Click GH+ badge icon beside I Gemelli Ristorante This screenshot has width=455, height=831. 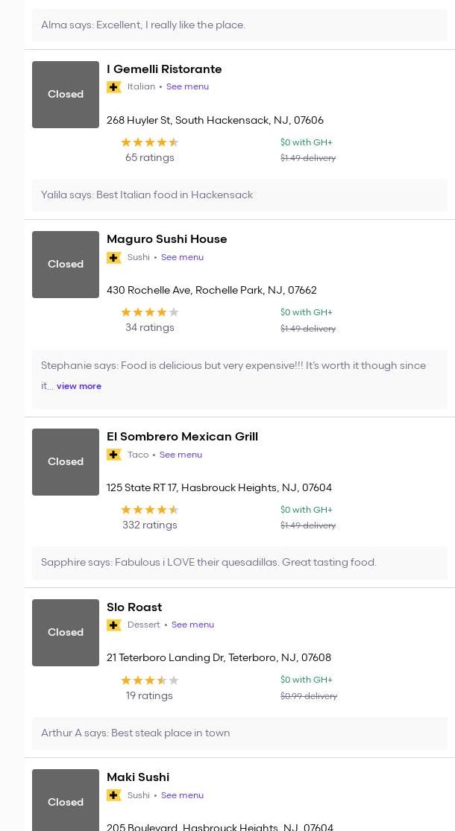114,87
